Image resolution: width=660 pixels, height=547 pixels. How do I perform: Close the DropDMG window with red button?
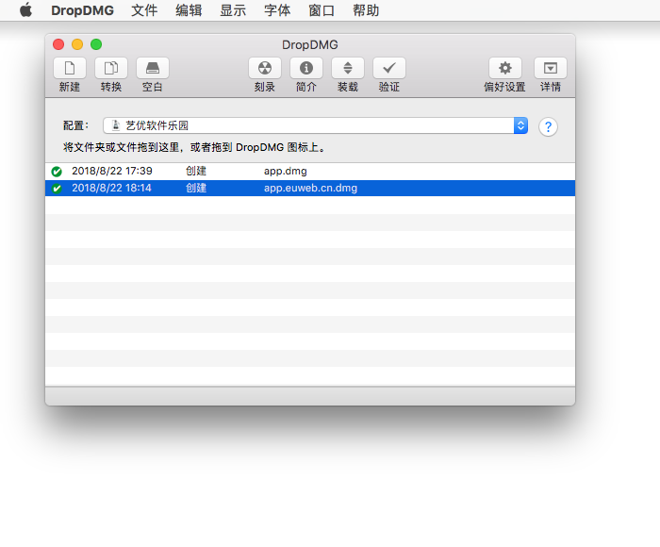58,44
